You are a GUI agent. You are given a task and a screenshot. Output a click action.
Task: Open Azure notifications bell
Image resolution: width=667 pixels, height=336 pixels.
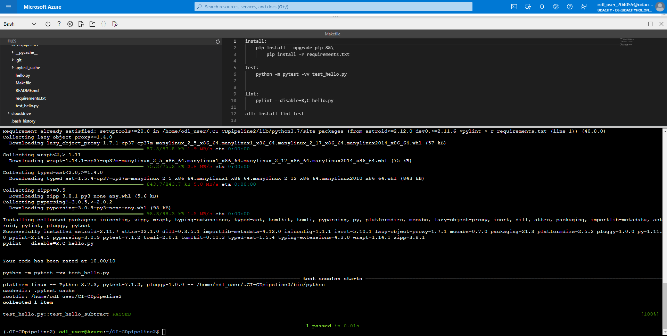click(542, 6)
